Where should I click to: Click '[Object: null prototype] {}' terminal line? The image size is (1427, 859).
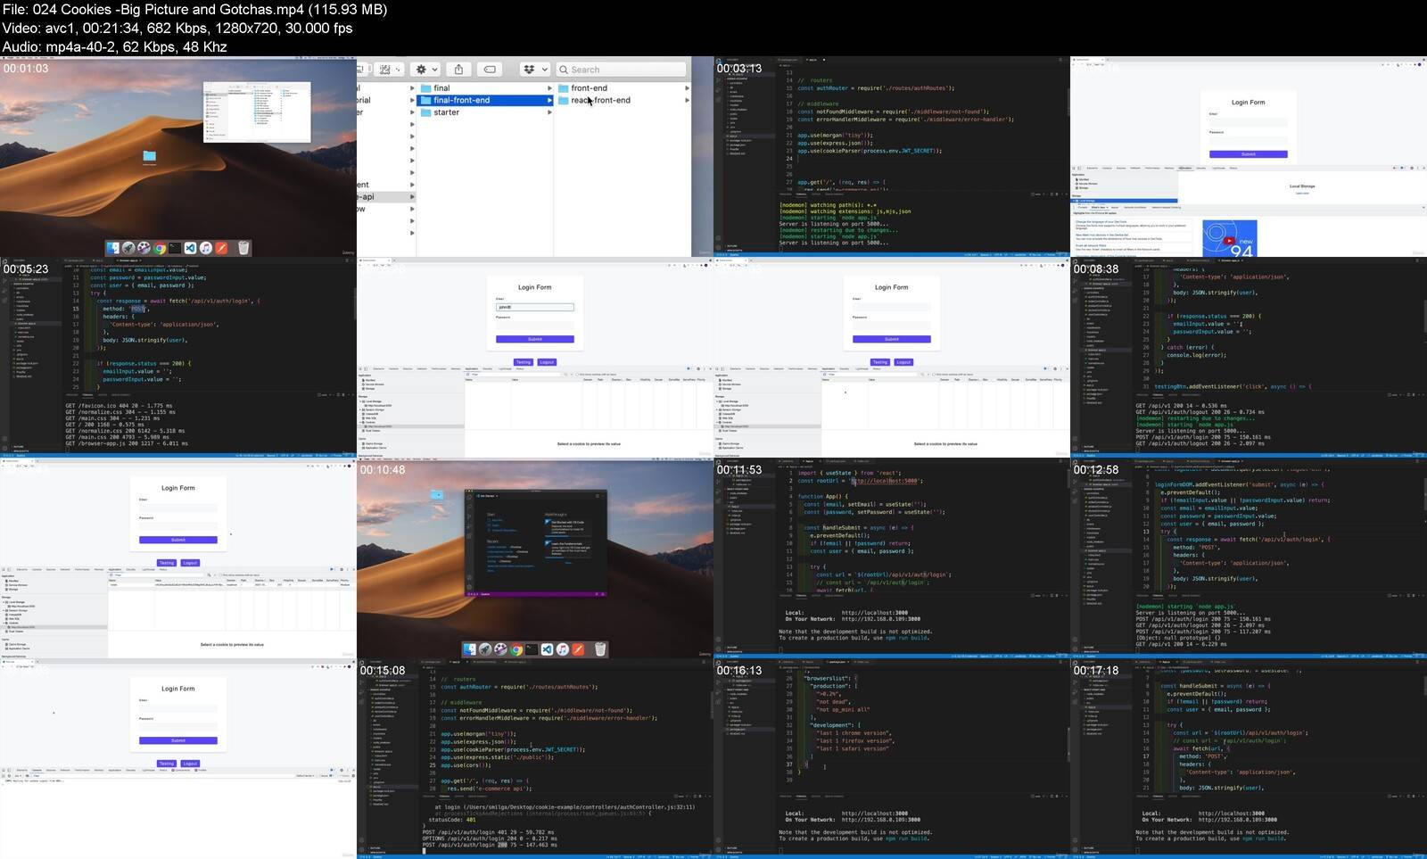[1178, 638]
